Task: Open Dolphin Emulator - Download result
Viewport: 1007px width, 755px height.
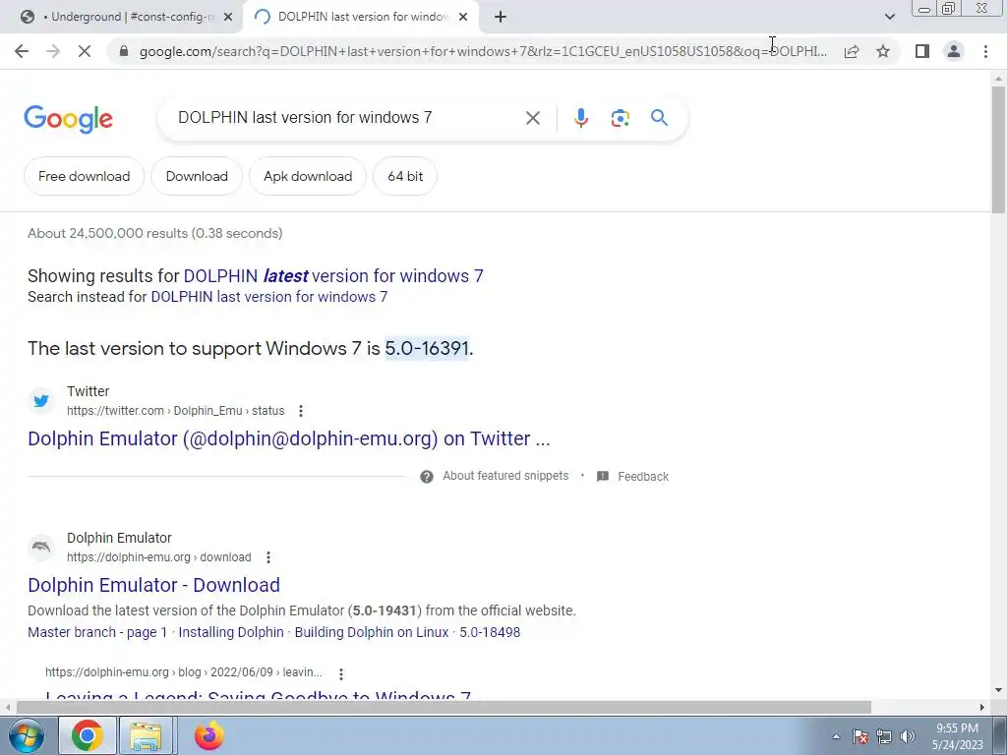Action: (153, 585)
